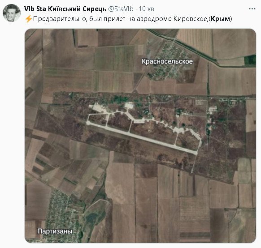Click the tweet text about the Кировское airfield
This screenshot has width=261, height=248.
click(x=128, y=19)
